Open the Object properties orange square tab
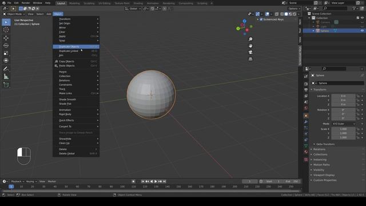The width and height of the screenshot is (366, 206). 306,116
